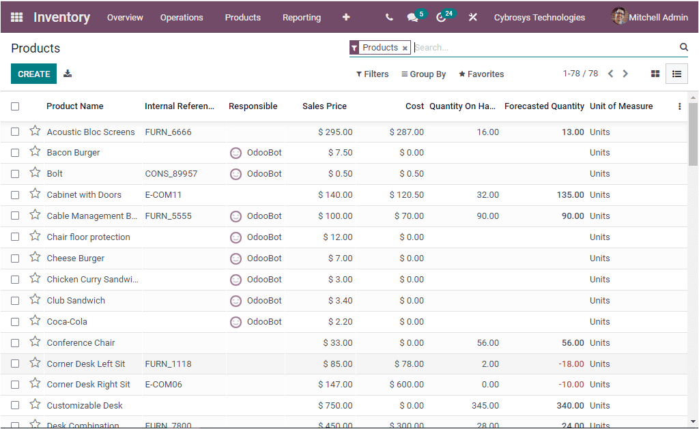Star the Acoustic Bloc Screens product
Viewport: 699px width, 429px height.
click(35, 132)
